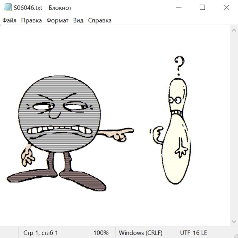Click the title text S06046.txt – Блокнот

[43, 8]
